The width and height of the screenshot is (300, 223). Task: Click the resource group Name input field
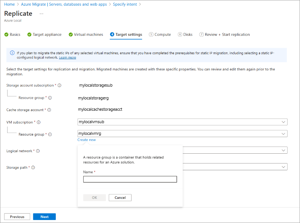coord(130,179)
